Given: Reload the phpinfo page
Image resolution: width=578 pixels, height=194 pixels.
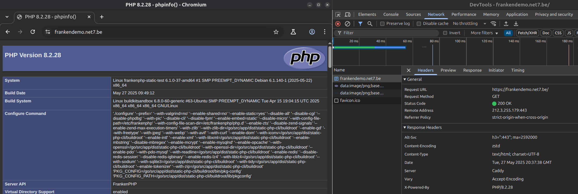Looking at the screenshot, I should 33,32.
